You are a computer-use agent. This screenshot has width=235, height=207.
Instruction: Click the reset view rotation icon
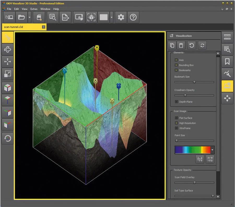(x=8, y=138)
